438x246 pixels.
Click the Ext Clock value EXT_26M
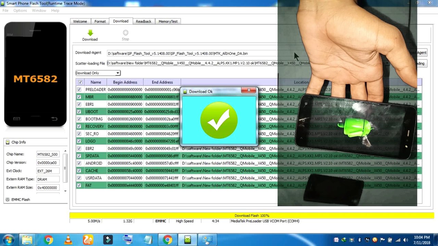[48, 171]
